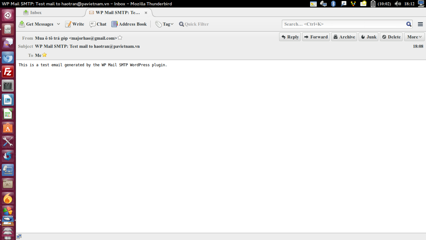This screenshot has height=240, width=426.
Task: Launch FileZilla from dock
Action: tap(8, 72)
